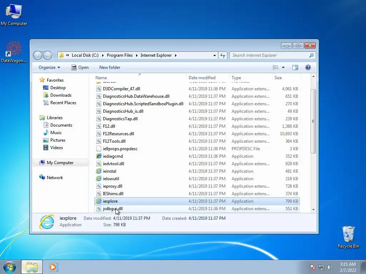Expand the view options dropdown arrow

[283, 67]
